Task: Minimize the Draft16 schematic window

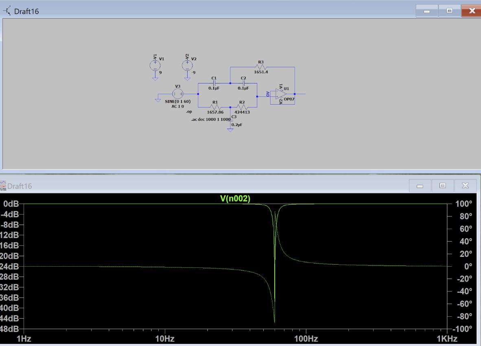Action: pos(427,11)
